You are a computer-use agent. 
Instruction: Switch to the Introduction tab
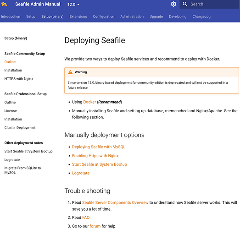coord(11,16)
